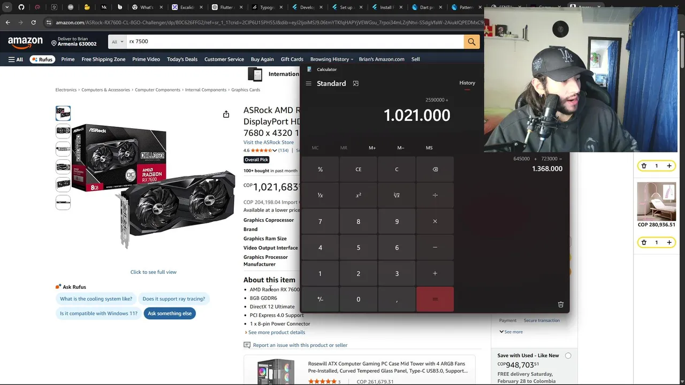
Task: Toggle Calculator keep-on-top icon
Action: pos(355,83)
